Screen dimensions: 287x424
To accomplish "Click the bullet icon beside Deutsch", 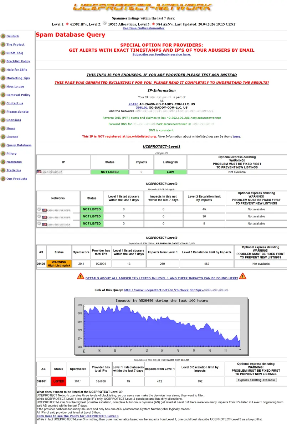I will tap(3, 36).
